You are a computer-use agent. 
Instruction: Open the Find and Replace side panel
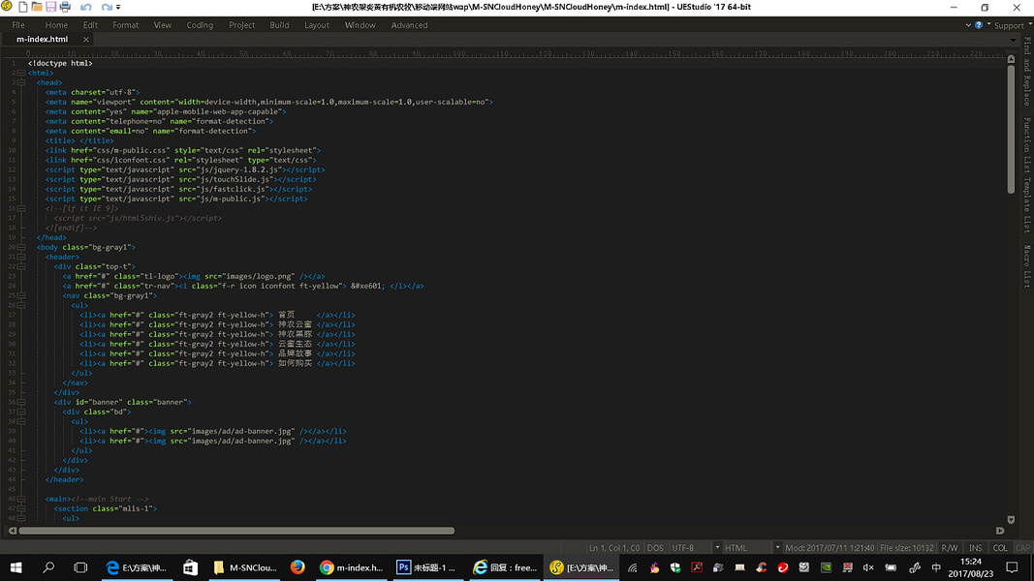coord(1027,72)
